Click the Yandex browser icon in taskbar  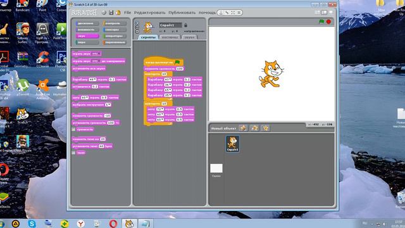click(x=80, y=224)
